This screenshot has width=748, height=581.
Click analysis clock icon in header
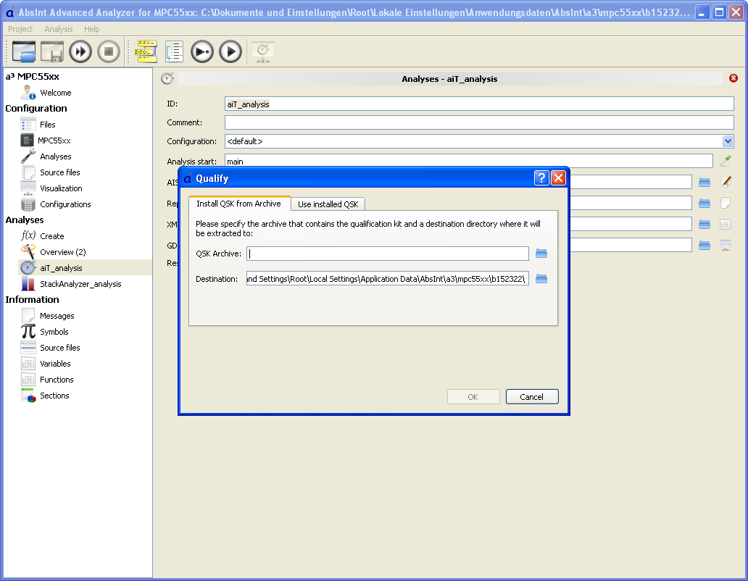pyautogui.click(x=167, y=79)
